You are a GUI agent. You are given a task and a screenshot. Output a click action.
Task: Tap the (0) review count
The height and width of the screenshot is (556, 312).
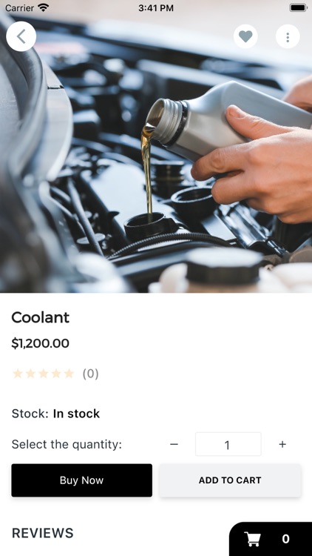click(x=90, y=374)
